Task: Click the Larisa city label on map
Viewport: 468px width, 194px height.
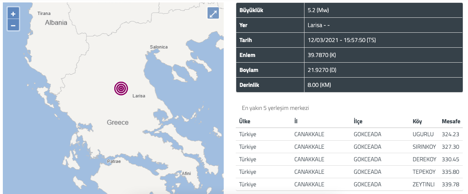Action: [139, 96]
